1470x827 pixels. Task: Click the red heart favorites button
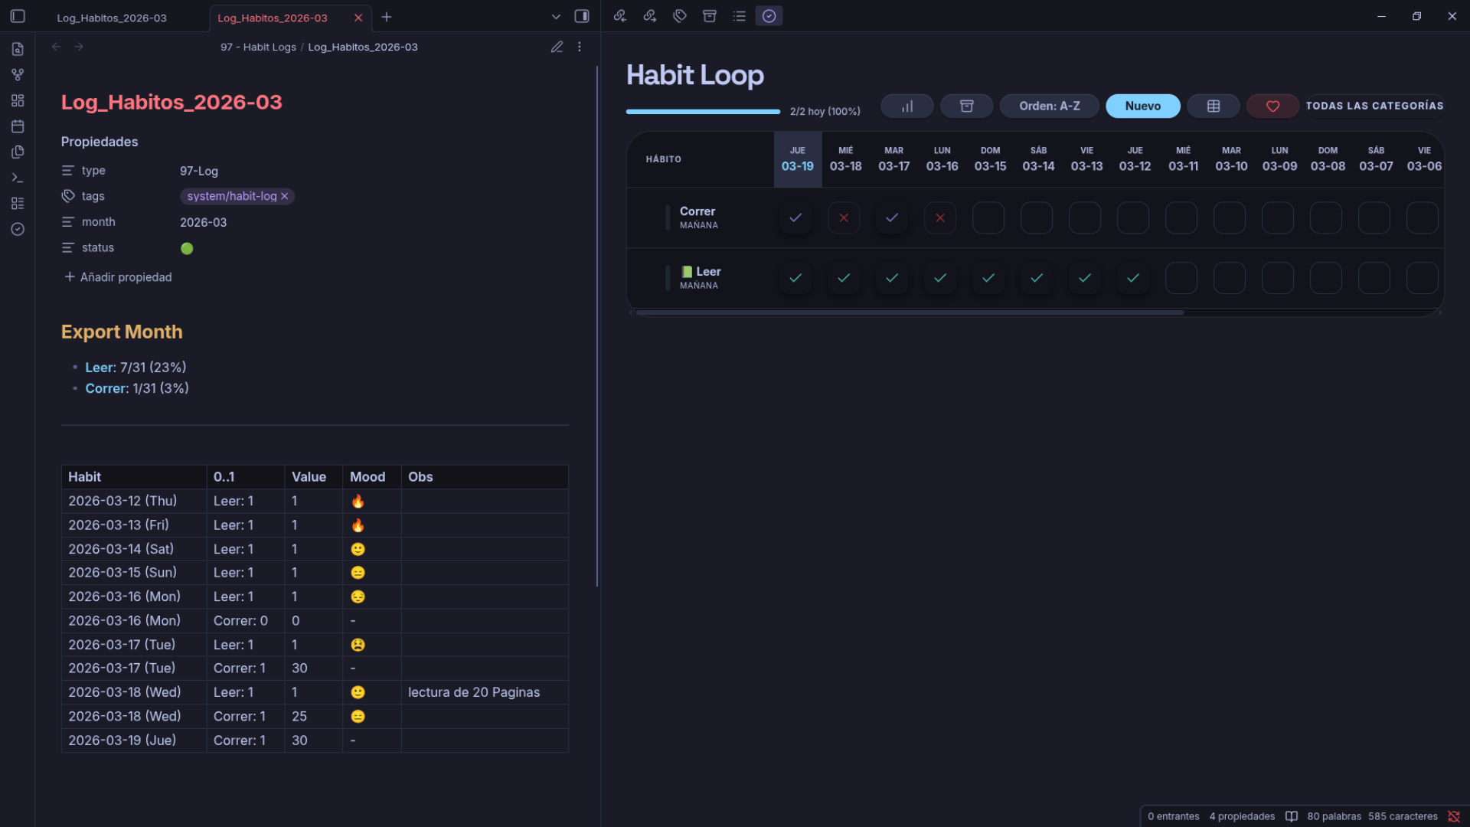pyautogui.click(x=1272, y=106)
